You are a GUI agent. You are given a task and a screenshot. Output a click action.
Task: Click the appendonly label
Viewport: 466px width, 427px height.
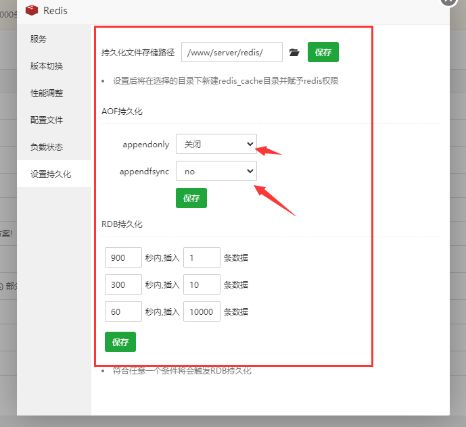146,145
